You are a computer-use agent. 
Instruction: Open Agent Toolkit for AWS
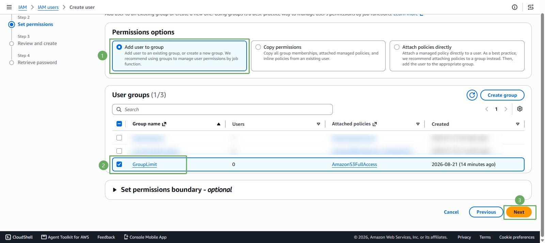click(x=65, y=237)
